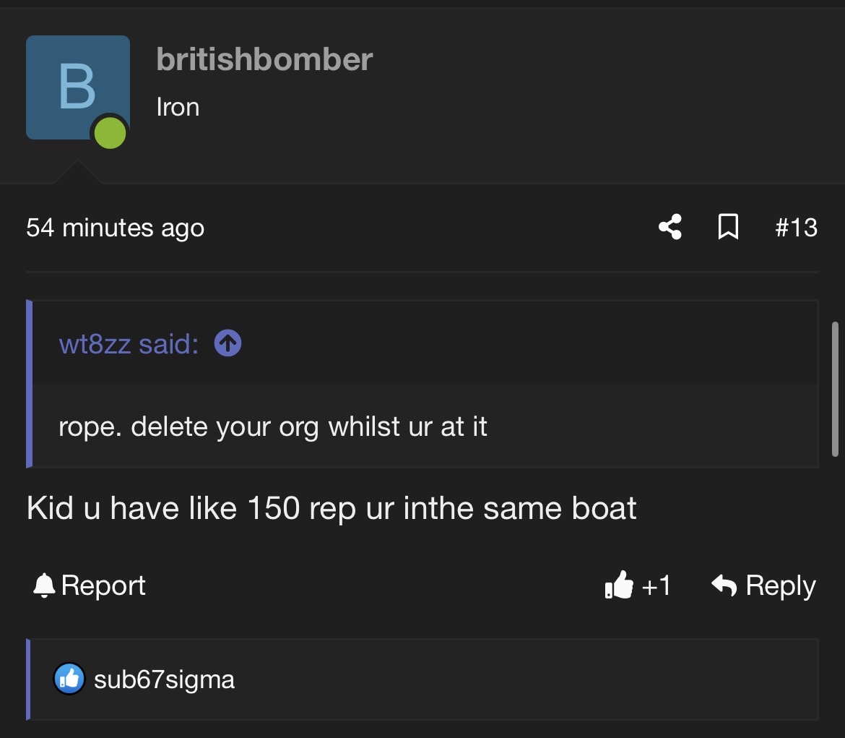Jump to quoted post via up-arrow icon
Image resolution: width=845 pixels, height=738 pixels.
[x=227, y=343]
